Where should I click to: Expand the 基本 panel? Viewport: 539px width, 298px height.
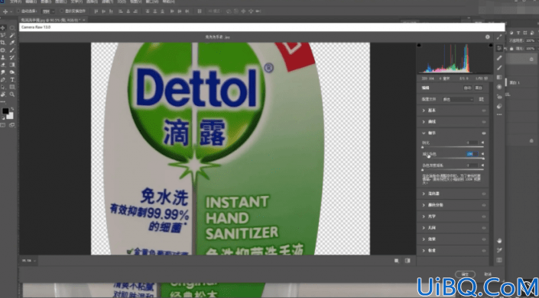[424, 111]
